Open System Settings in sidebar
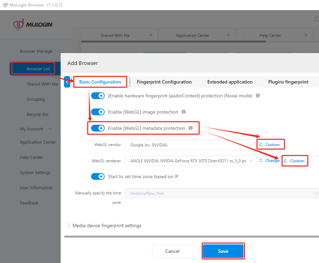Image resolution: width=319 pixels, height=263 pixels. click(35, 173)
